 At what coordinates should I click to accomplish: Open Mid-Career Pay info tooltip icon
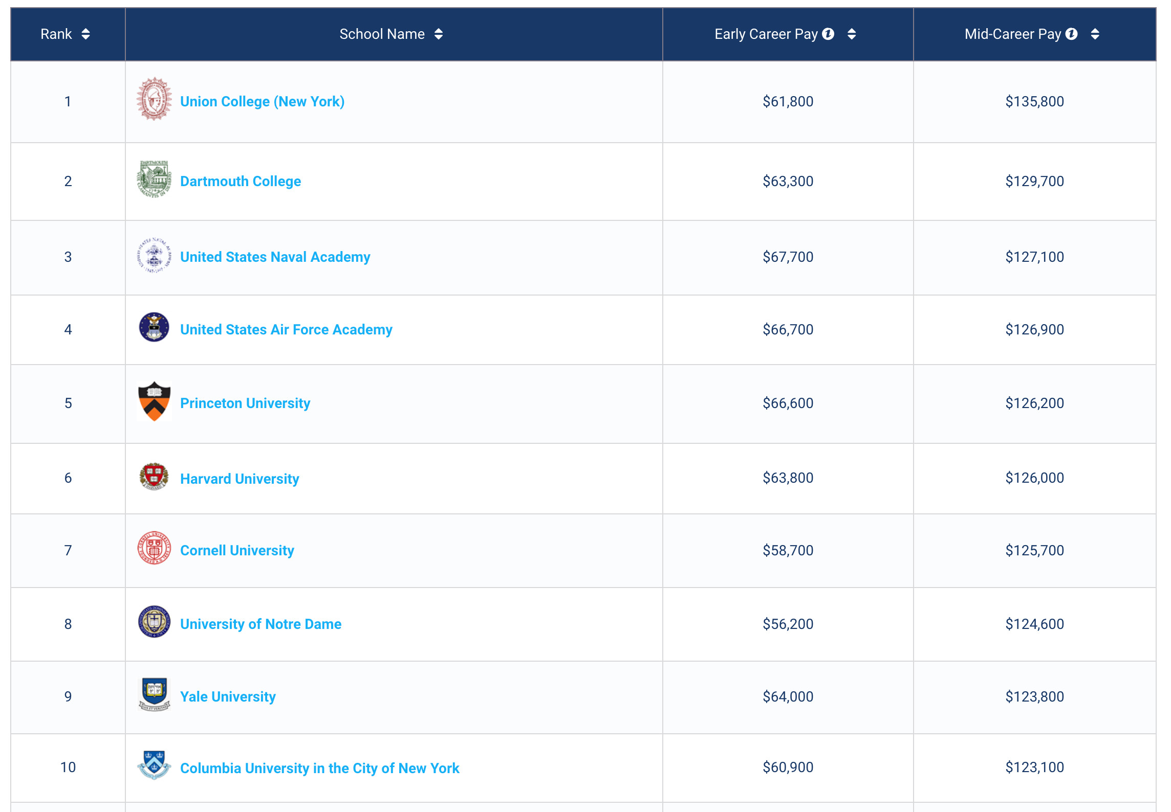click(1071, 34)
